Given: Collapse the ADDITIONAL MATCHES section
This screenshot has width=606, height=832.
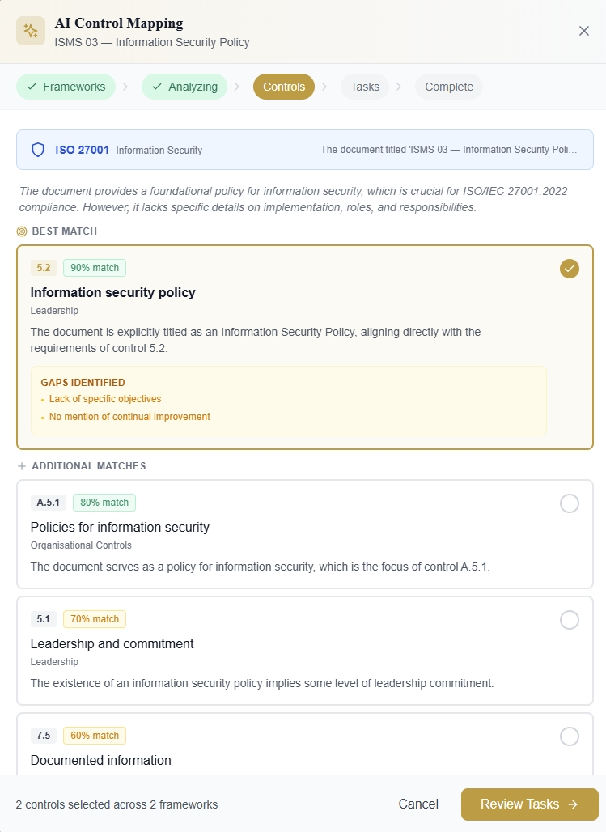Looking at the screenshot, I should coord(89,466).
